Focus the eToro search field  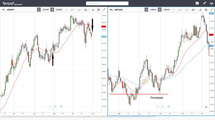point(107,3)
